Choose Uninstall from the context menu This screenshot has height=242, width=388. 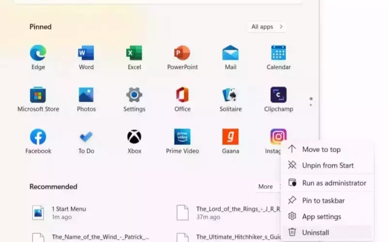[x=327, y=232]
